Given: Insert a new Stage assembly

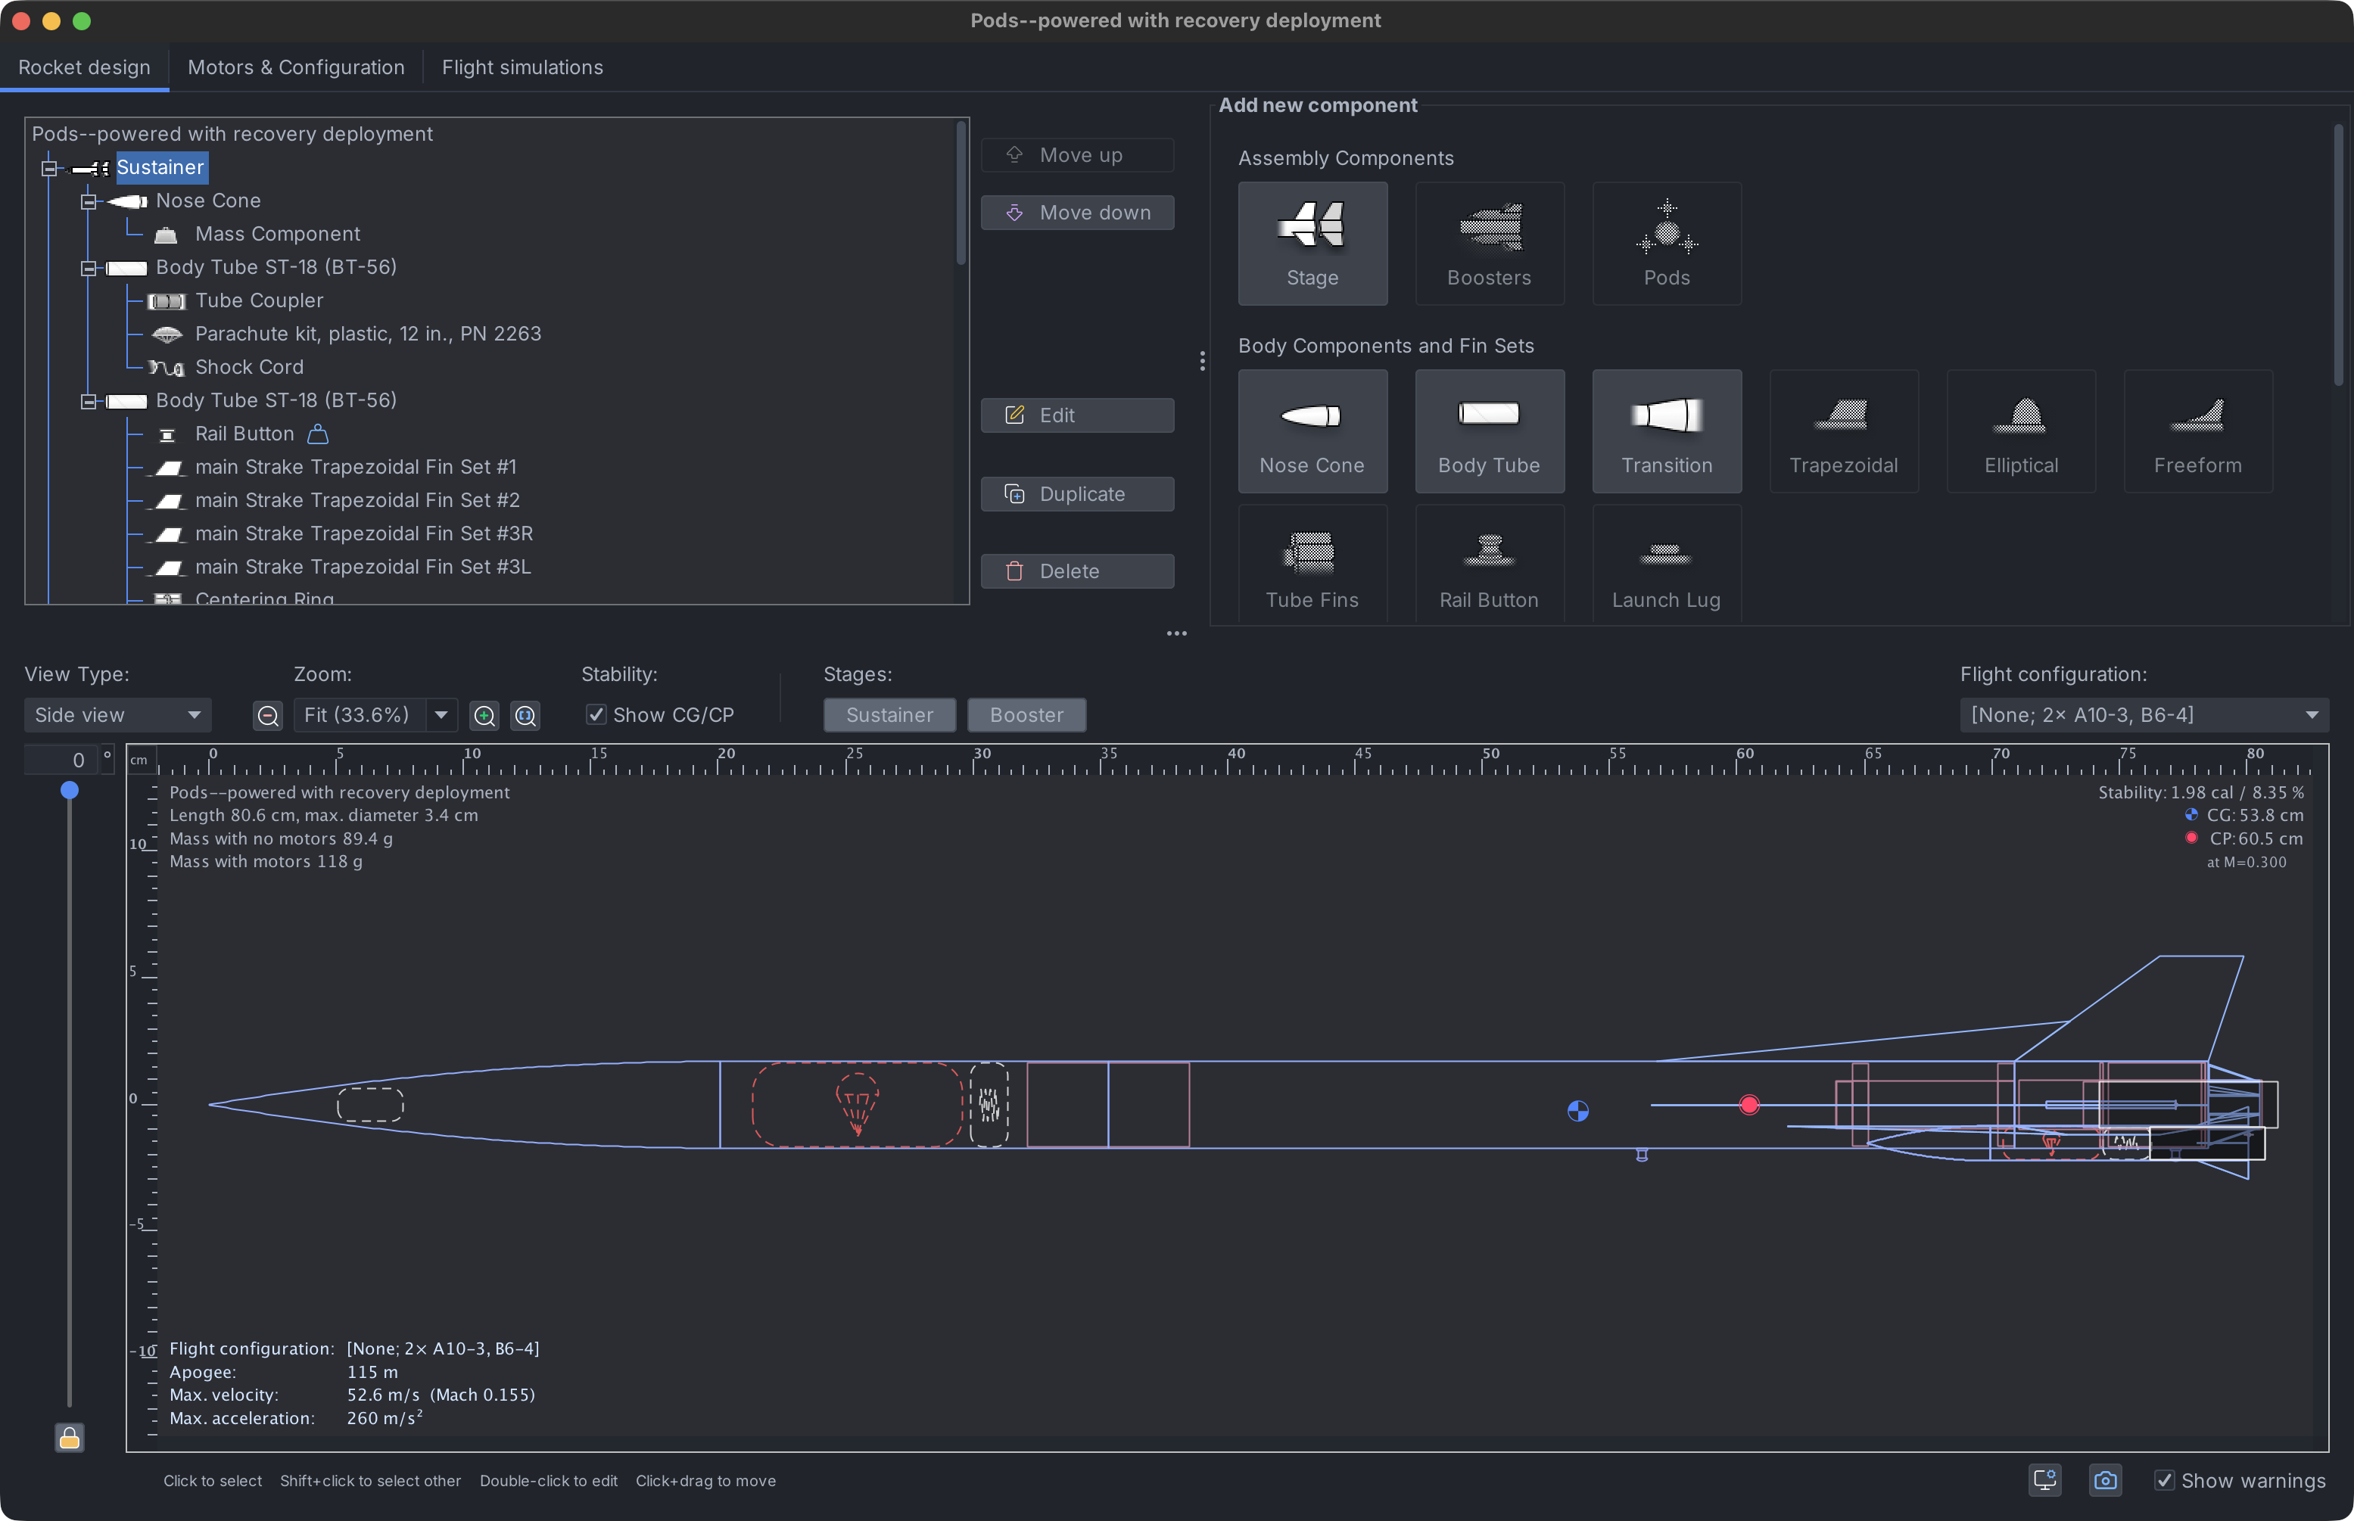Looking at the screenshot, I should click(1312, 243).
